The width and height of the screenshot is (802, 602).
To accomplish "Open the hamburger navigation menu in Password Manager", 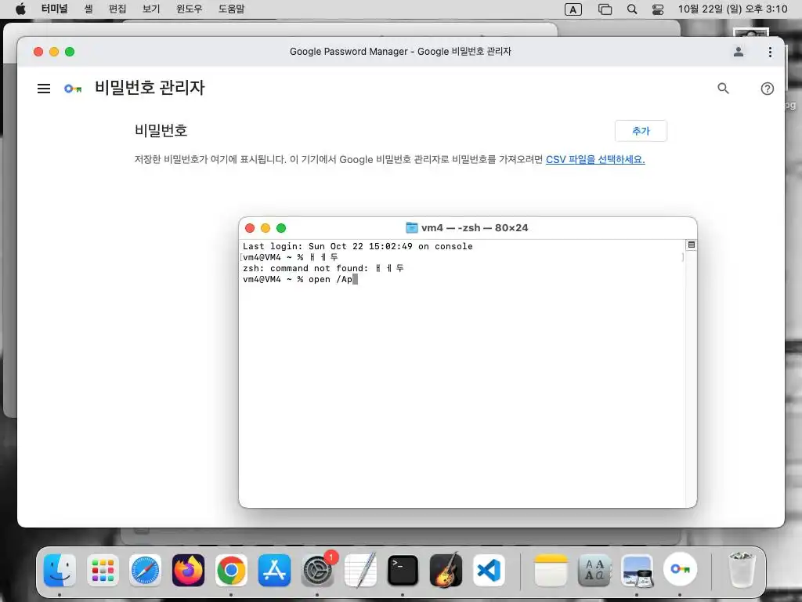I will tap(44, 89).
